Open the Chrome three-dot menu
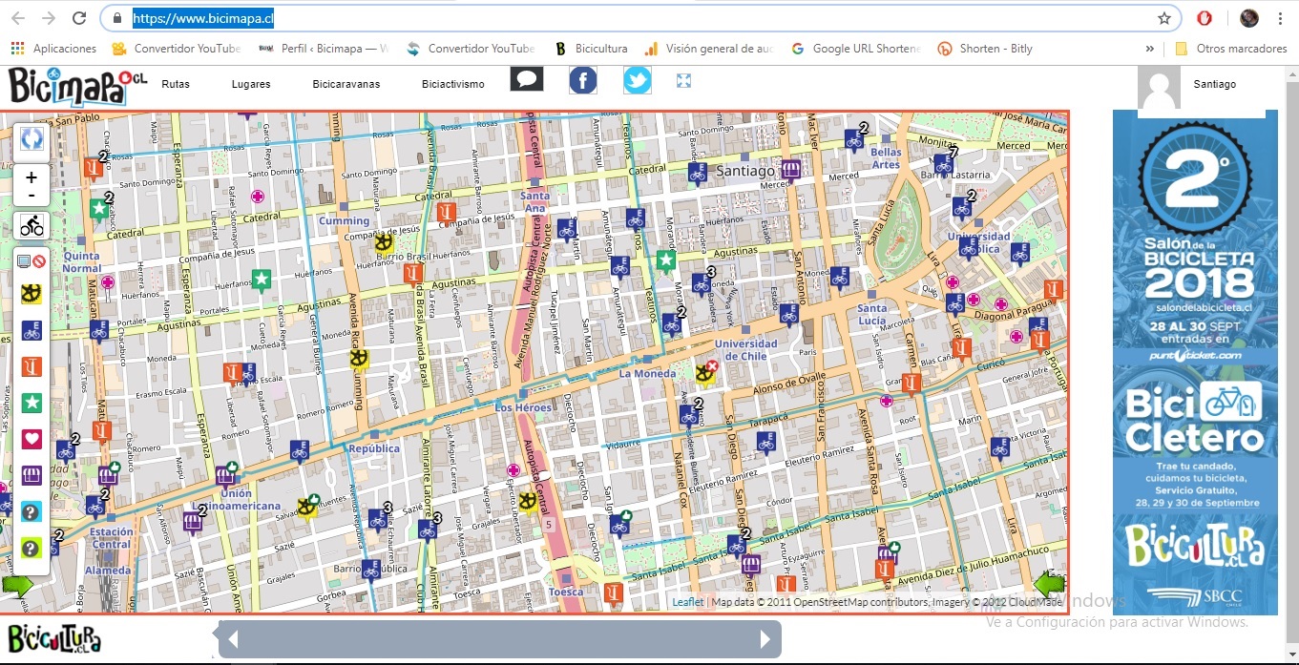This screenshot has width=1299, height=665. [x=1280, y=18]
